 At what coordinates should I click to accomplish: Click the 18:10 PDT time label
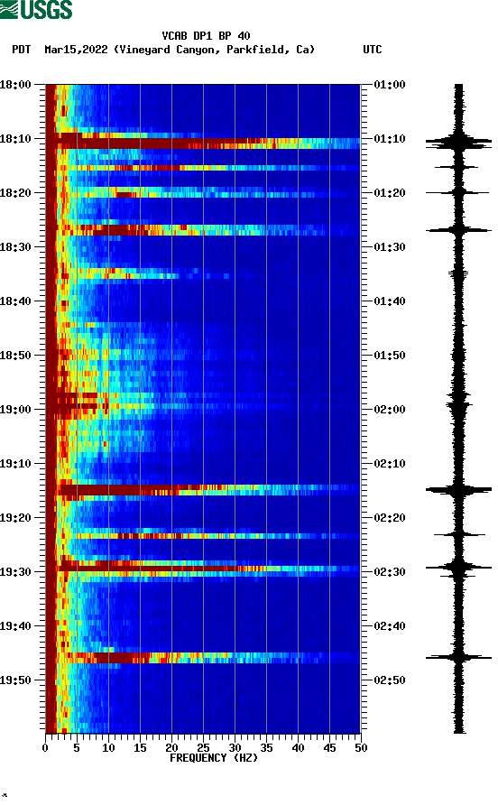[x=15, y=139]
